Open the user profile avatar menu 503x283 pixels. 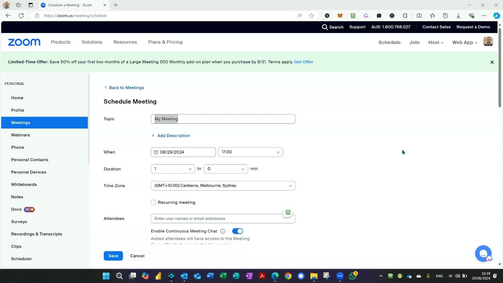pos(488,41)
